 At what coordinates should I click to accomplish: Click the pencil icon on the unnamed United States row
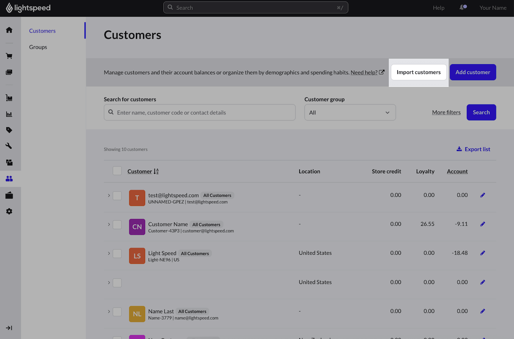(483, 282)
